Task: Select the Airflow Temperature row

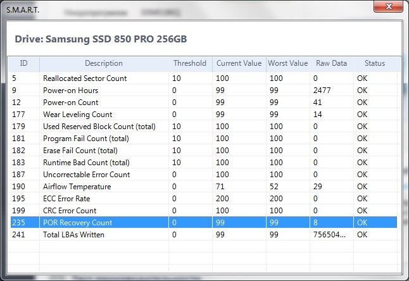Action: tap(204, 186)
